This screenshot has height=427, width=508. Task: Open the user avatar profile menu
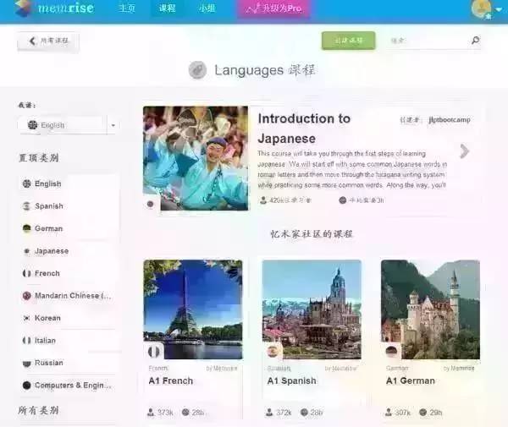[482, 9]
